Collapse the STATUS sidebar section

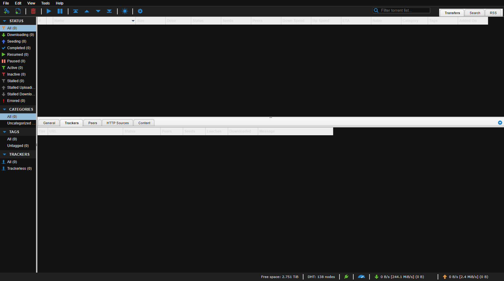(x=5, y=21)
